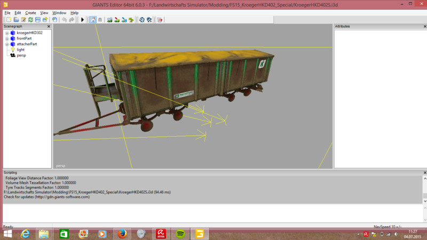Save the file with the floppy icon
427x240 pixels.
pyautogui.click(x=37, y=20)
